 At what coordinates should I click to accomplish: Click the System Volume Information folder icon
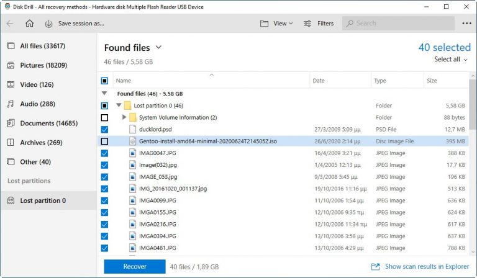point(133,117)
